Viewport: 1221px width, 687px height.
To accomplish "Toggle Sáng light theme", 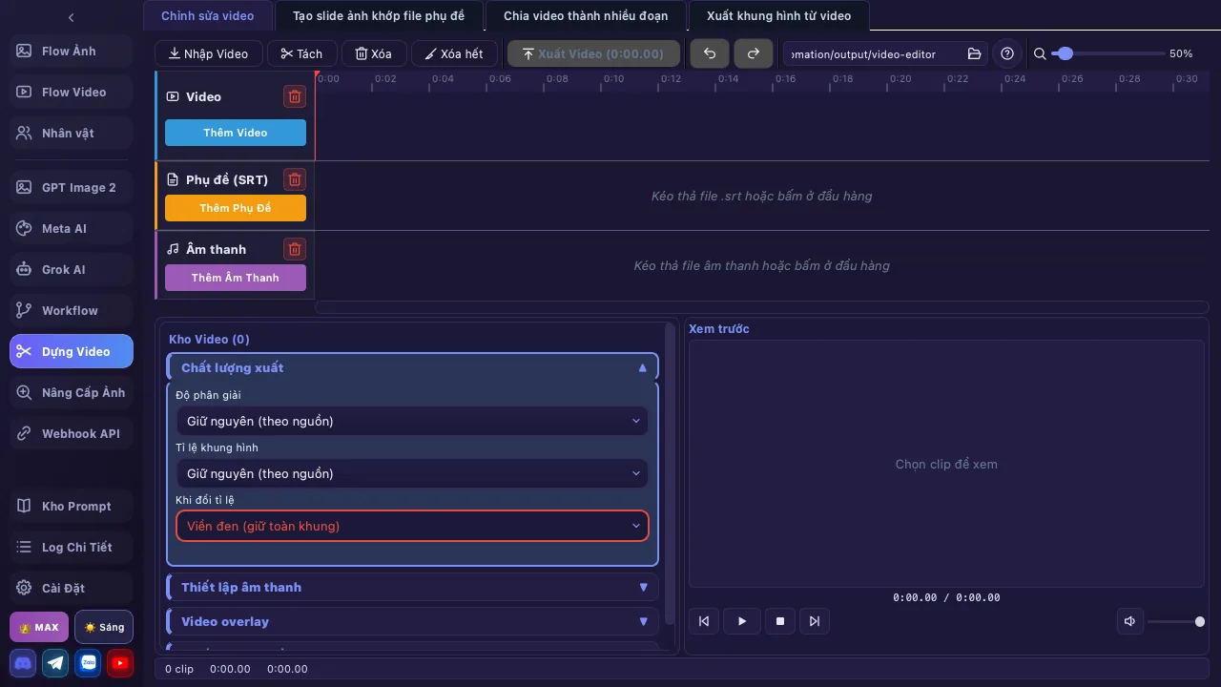I will pos(104,627).
